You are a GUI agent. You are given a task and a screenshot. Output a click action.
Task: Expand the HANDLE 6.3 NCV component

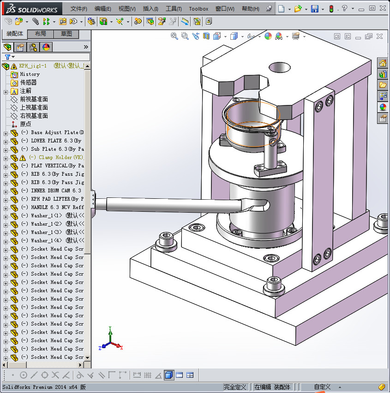point(6,209)
